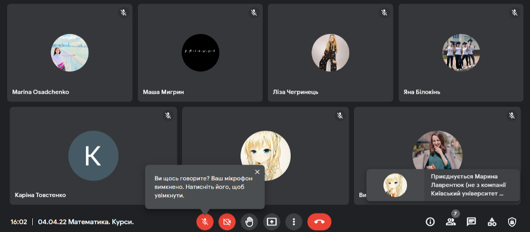
Task: Raise hand using the hand icon
Action: [x=249, y=222]
